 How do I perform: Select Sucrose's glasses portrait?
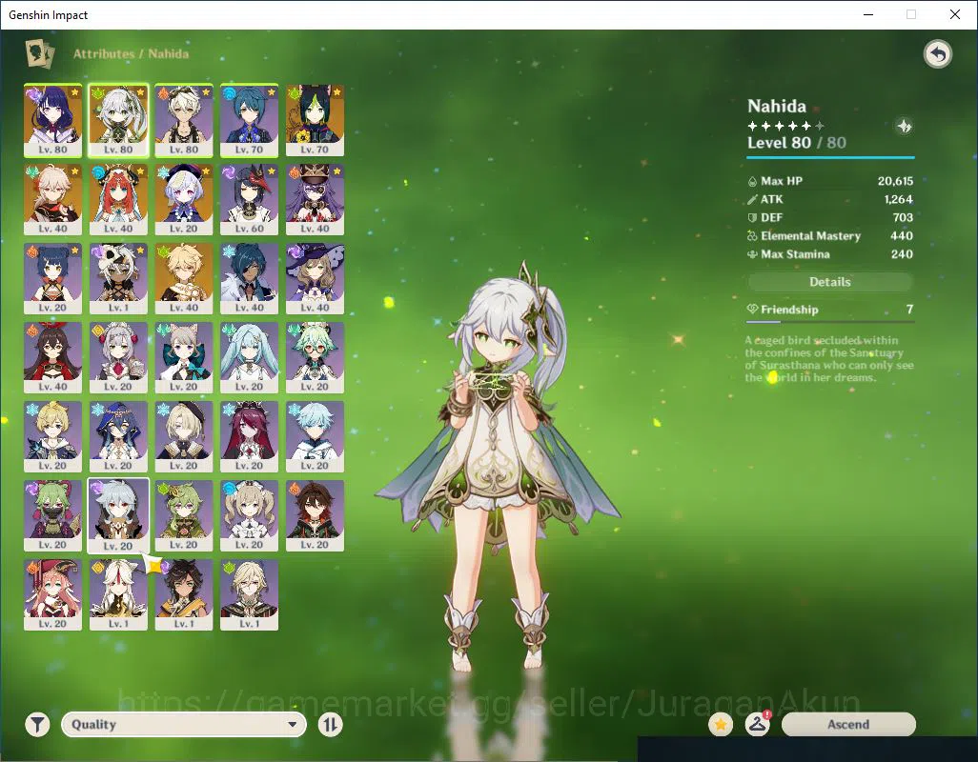[x=315, y=357]
